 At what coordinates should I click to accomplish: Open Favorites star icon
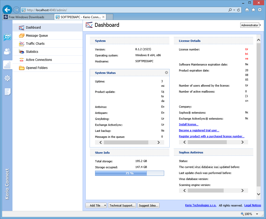tap(253, 10)
